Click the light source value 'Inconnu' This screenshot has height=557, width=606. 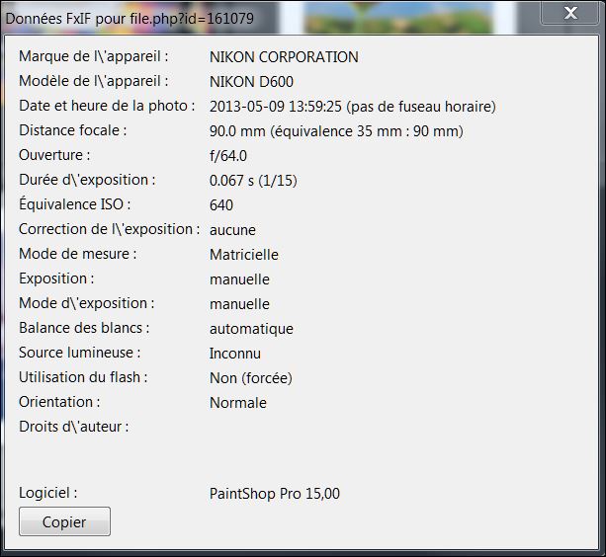(235, 354)
